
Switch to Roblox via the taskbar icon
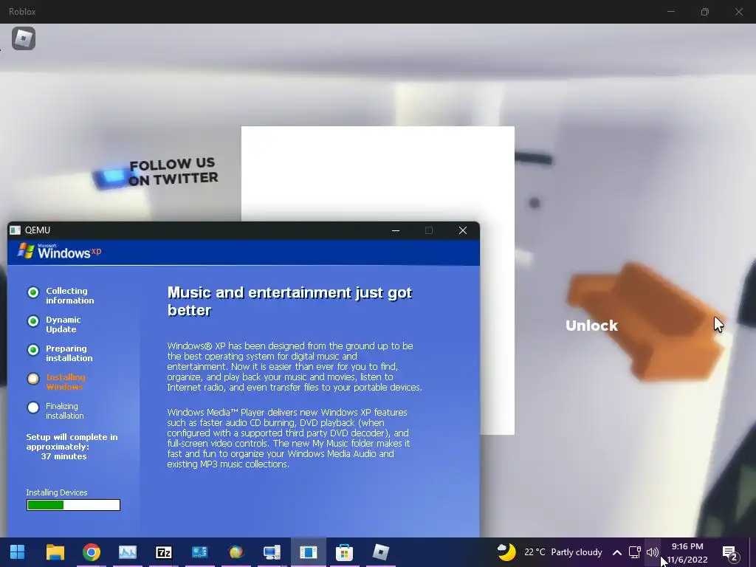tap(380, 552)
